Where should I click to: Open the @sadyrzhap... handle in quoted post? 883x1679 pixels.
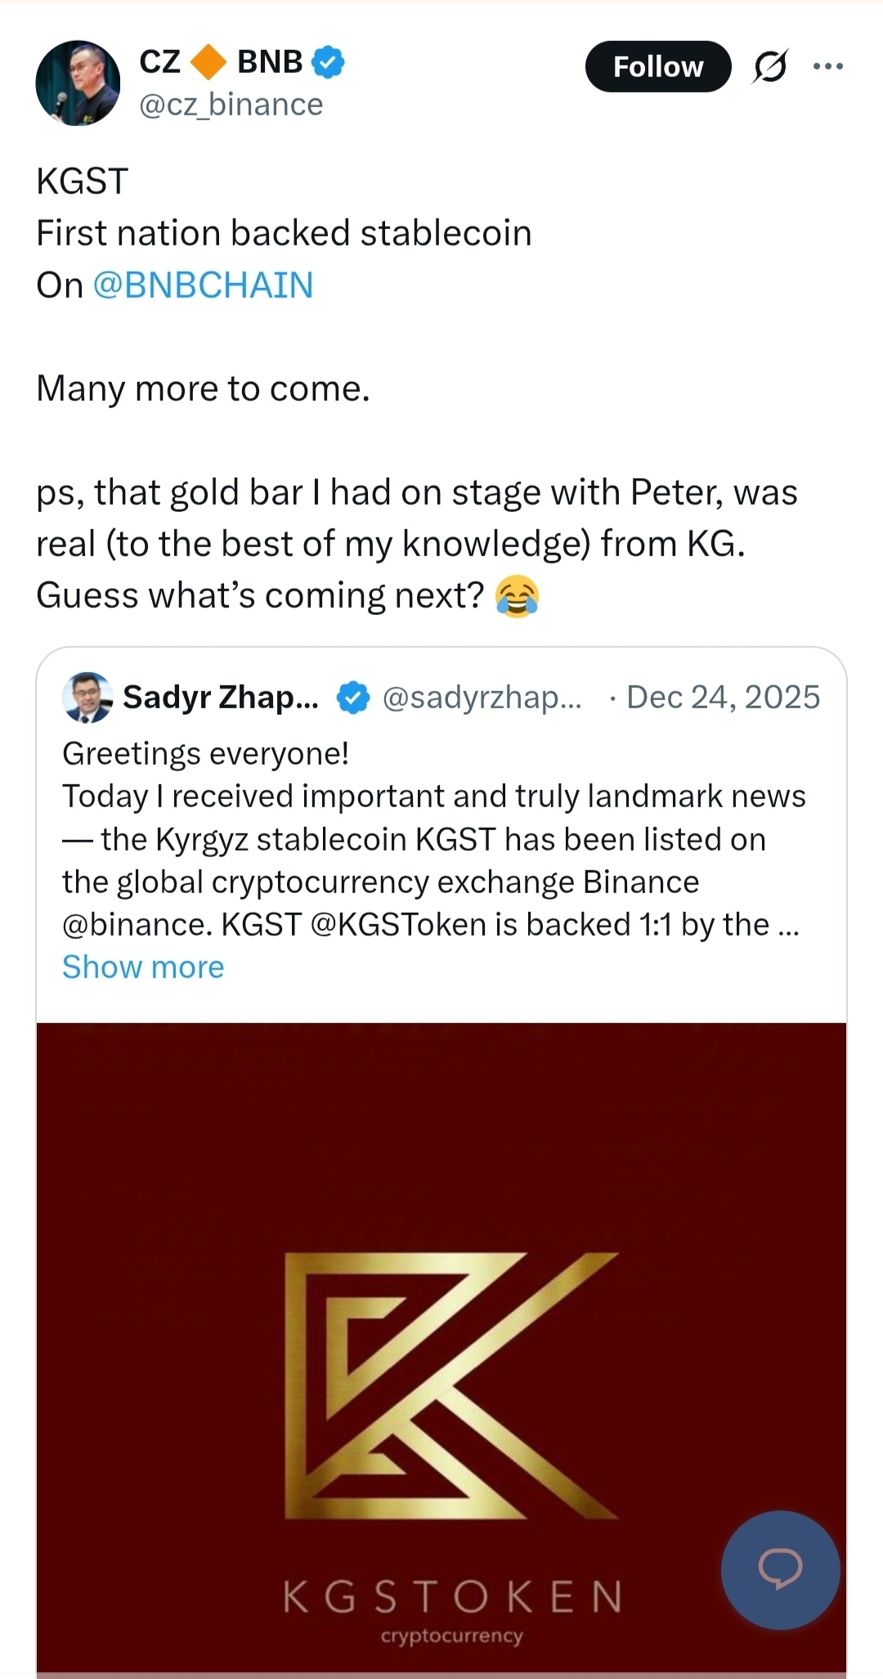coord(482,698)
